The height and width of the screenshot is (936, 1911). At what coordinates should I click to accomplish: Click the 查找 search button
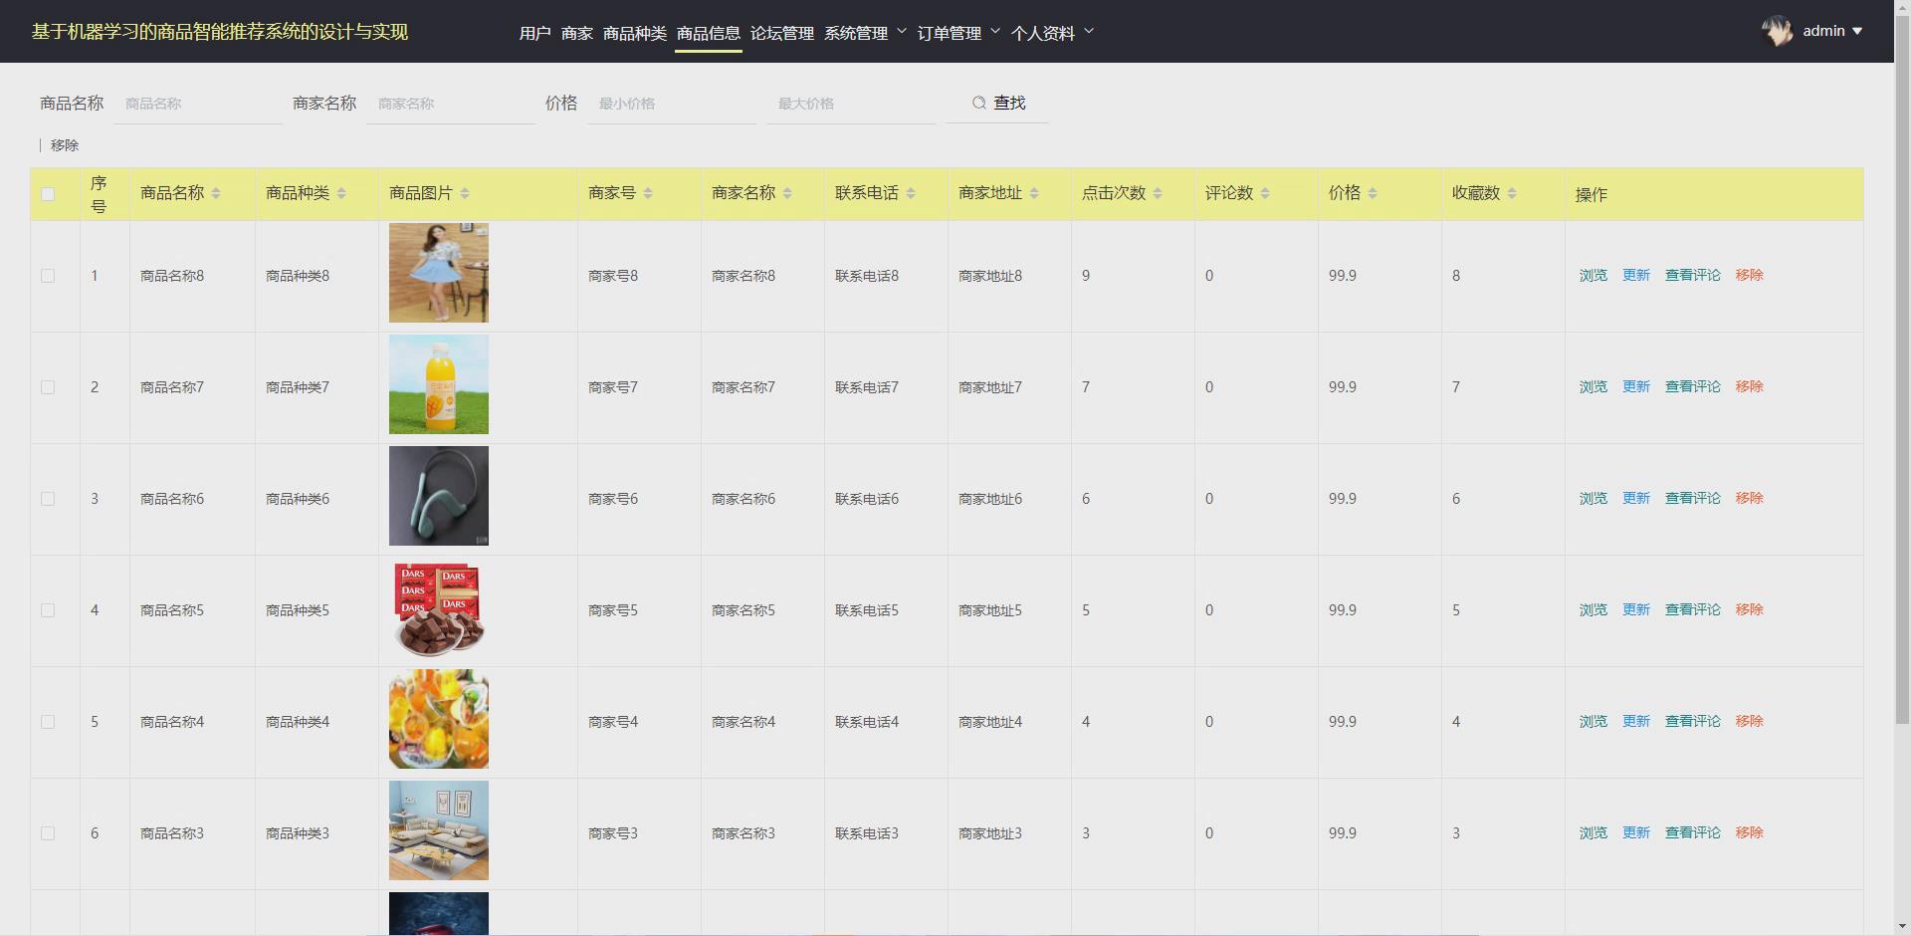tap(997, 103)
